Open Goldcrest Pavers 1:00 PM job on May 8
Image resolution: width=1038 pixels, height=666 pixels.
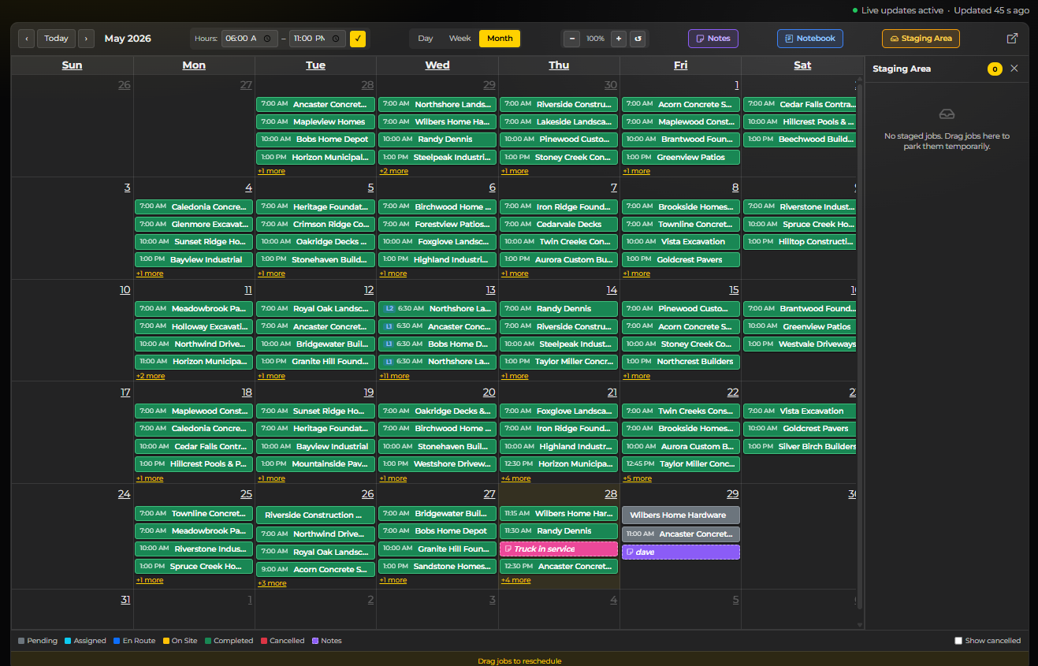click(x=681, y=259)
